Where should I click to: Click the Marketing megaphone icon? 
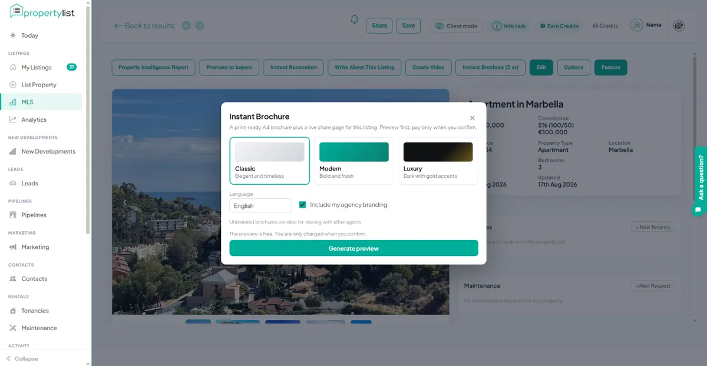click(x=13, y=247)
